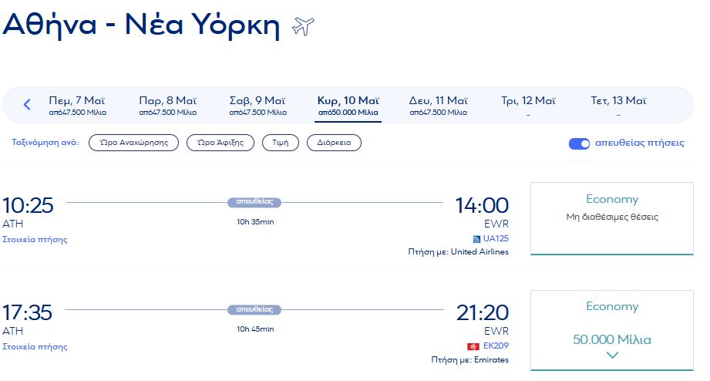The height and width of the screenshot is (381, 710).
Task: Go to previous dates with left chevron
Action: pyautogui.click(x=27, y=105)
